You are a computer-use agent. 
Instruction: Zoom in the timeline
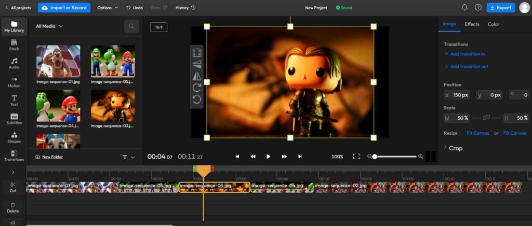click(x=421, y=157)
